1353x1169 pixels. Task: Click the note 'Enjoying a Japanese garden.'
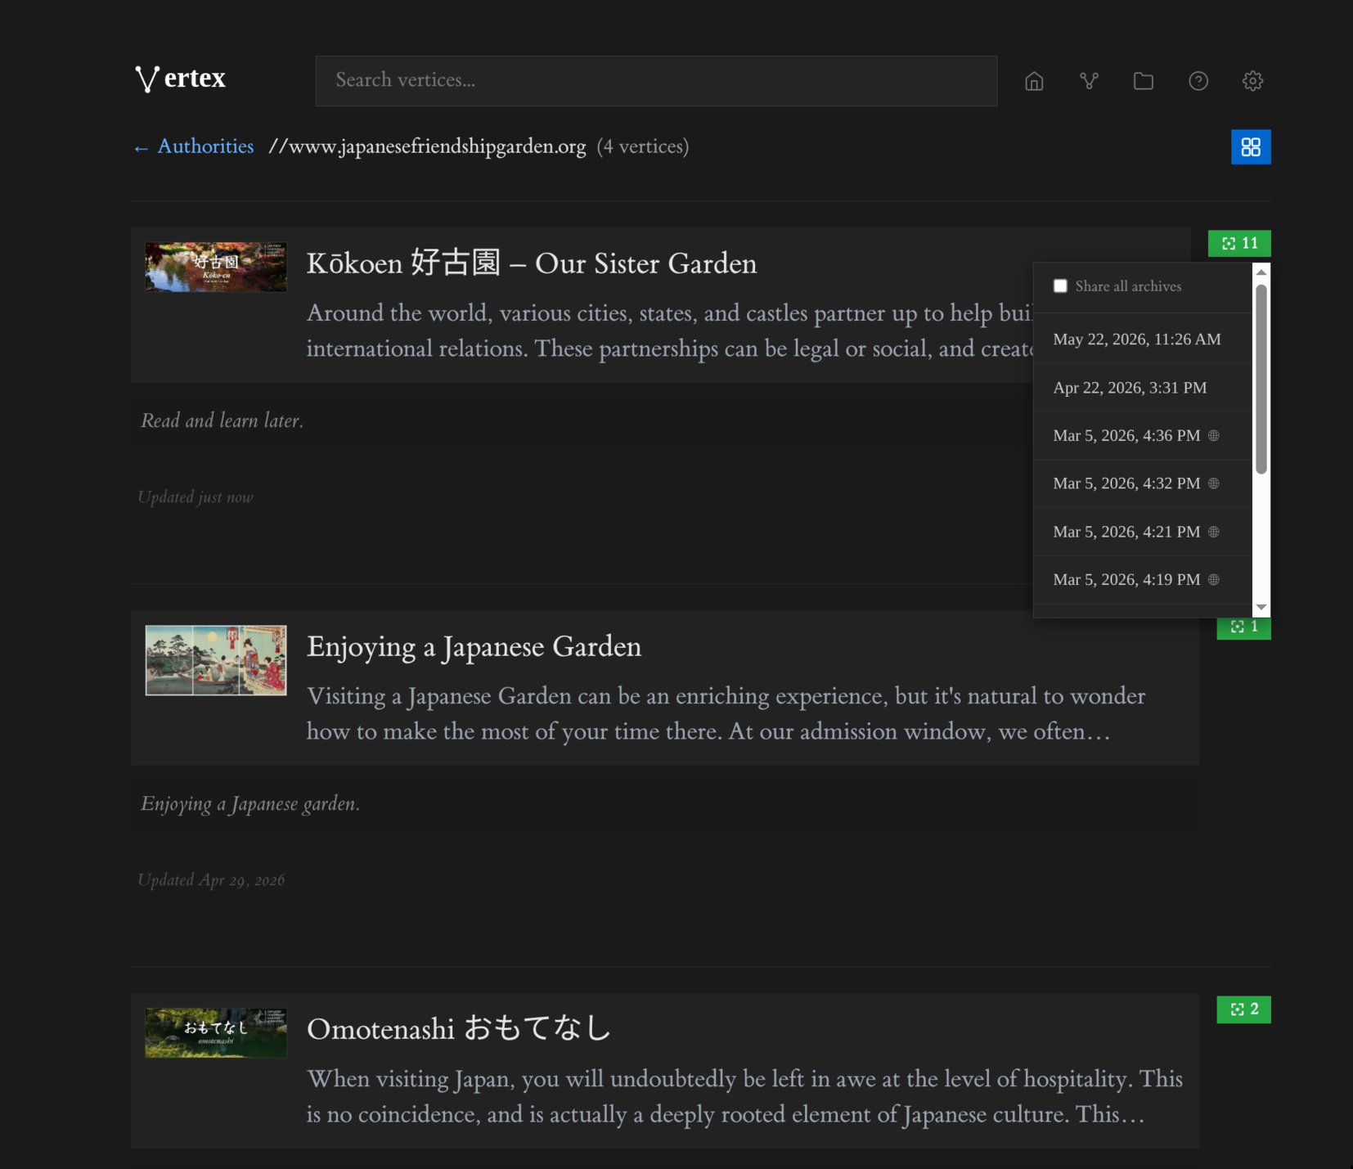coord(250,803)
